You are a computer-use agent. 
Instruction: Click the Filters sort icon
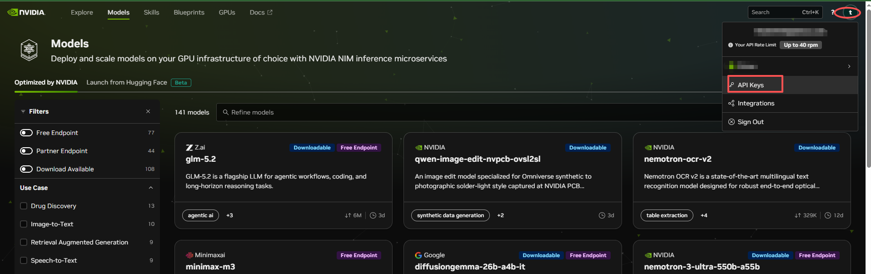click(x=23, y=111)
